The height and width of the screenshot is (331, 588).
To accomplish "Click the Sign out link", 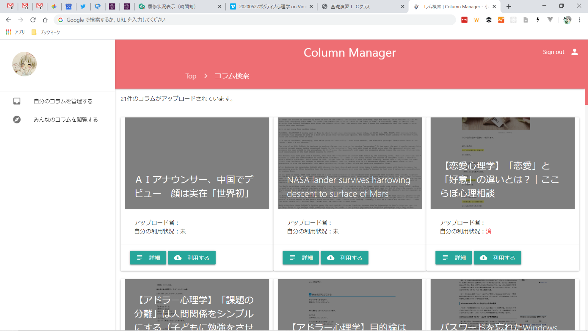I will tap(553, 52).
